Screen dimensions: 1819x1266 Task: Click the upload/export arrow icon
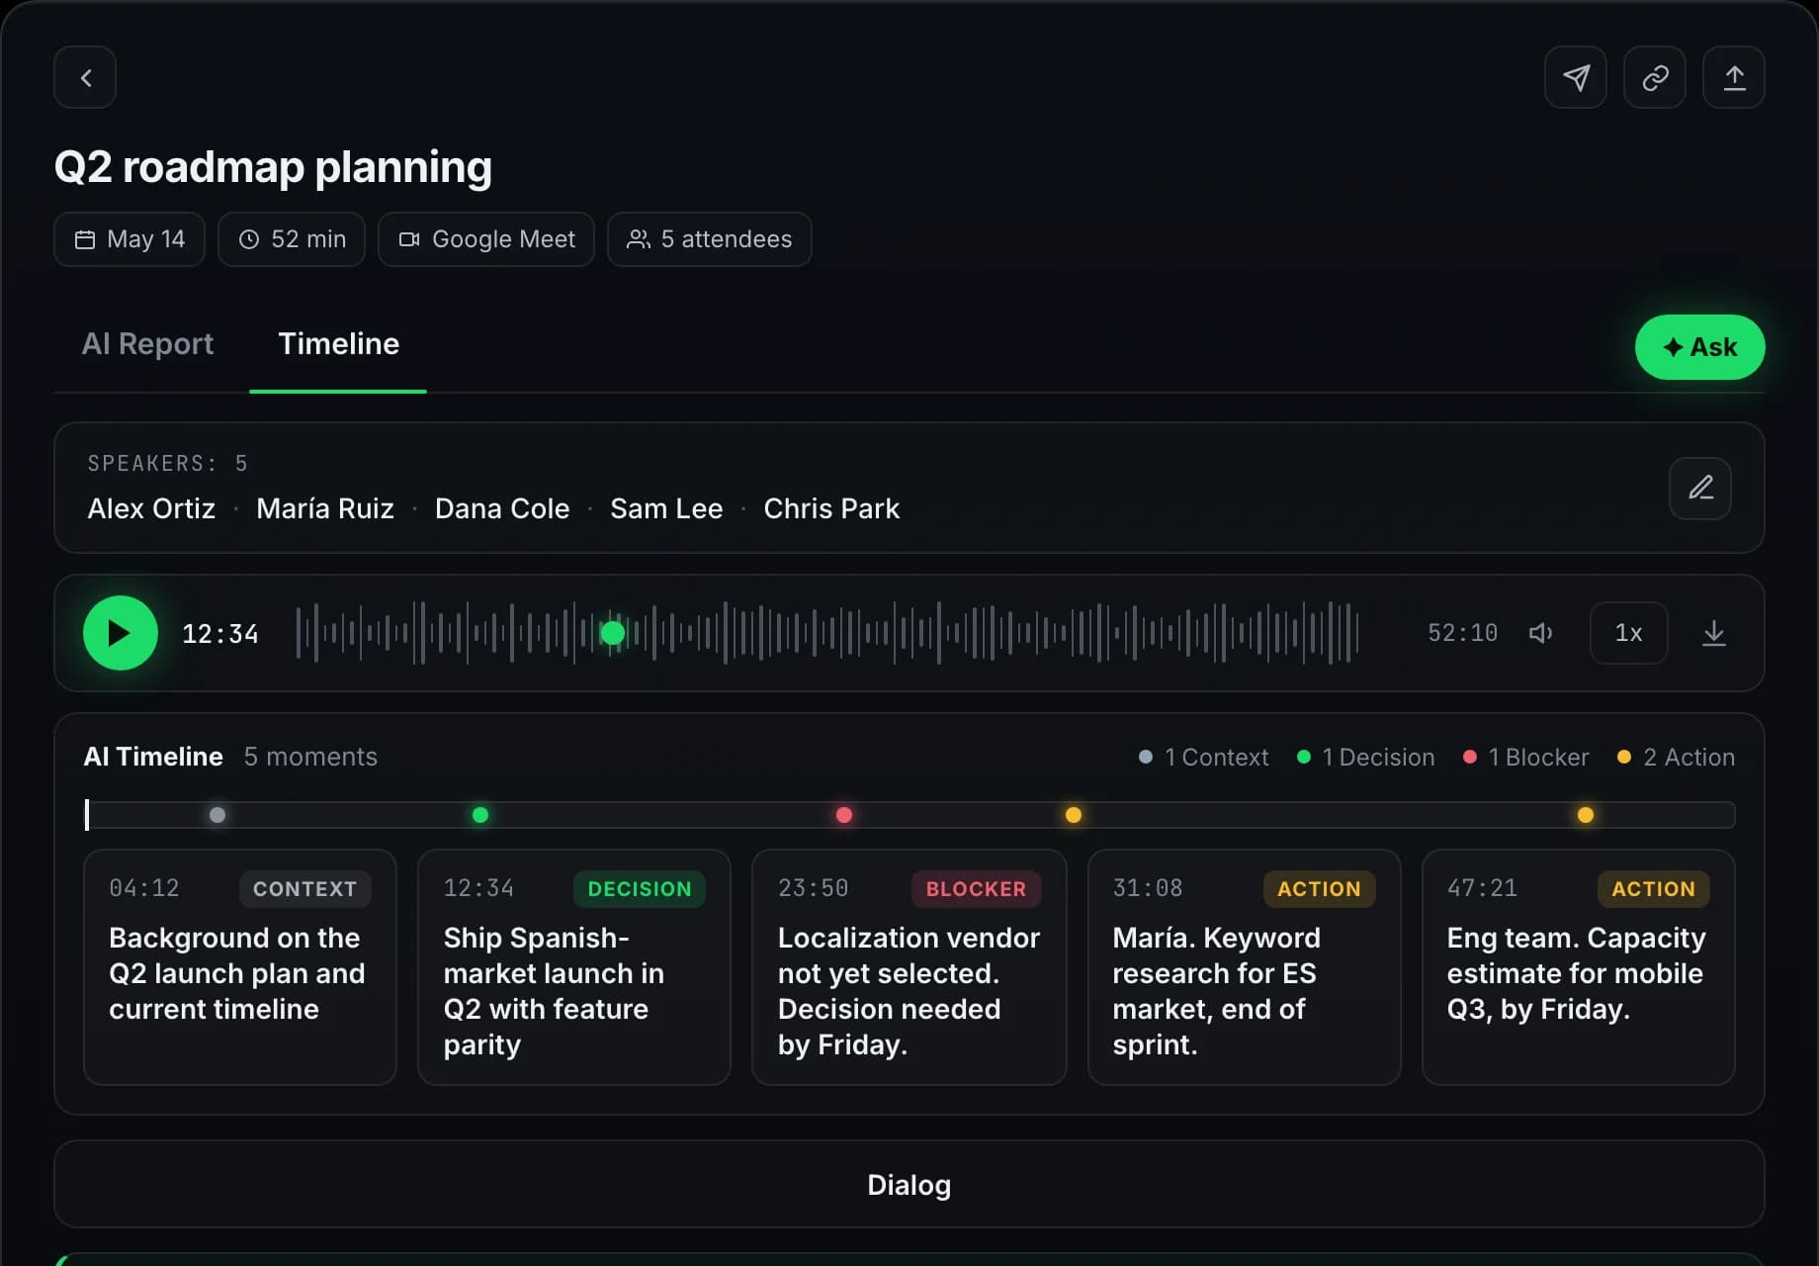pos(1734,77)
